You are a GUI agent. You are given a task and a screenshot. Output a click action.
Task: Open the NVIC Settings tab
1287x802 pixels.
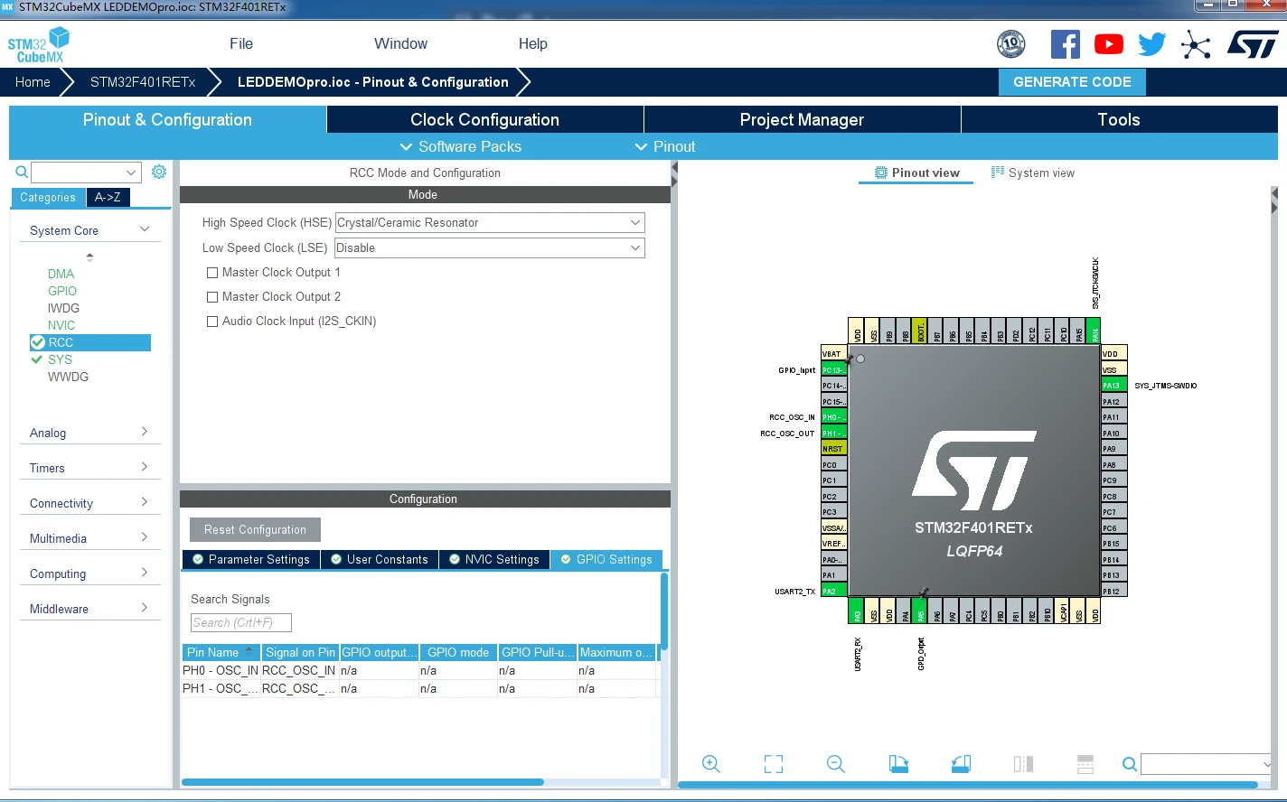(494, 559)
